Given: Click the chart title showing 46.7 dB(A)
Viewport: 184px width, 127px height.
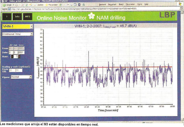Looking at the screenshot, I should pos(105,26).
